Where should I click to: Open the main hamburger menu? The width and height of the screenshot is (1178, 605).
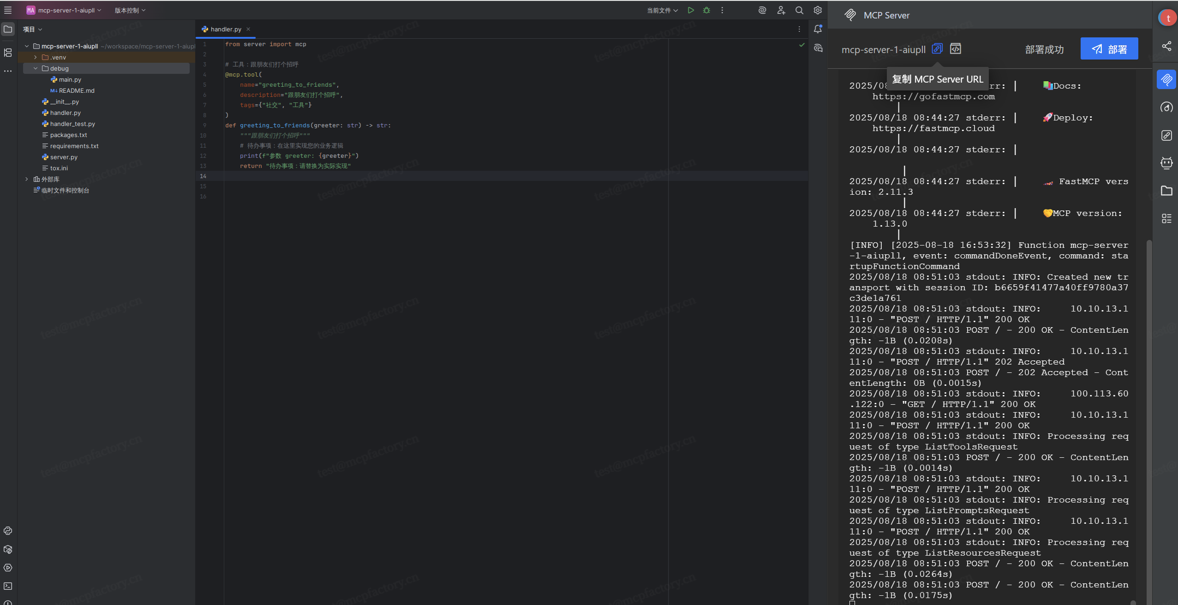(8, 10)
